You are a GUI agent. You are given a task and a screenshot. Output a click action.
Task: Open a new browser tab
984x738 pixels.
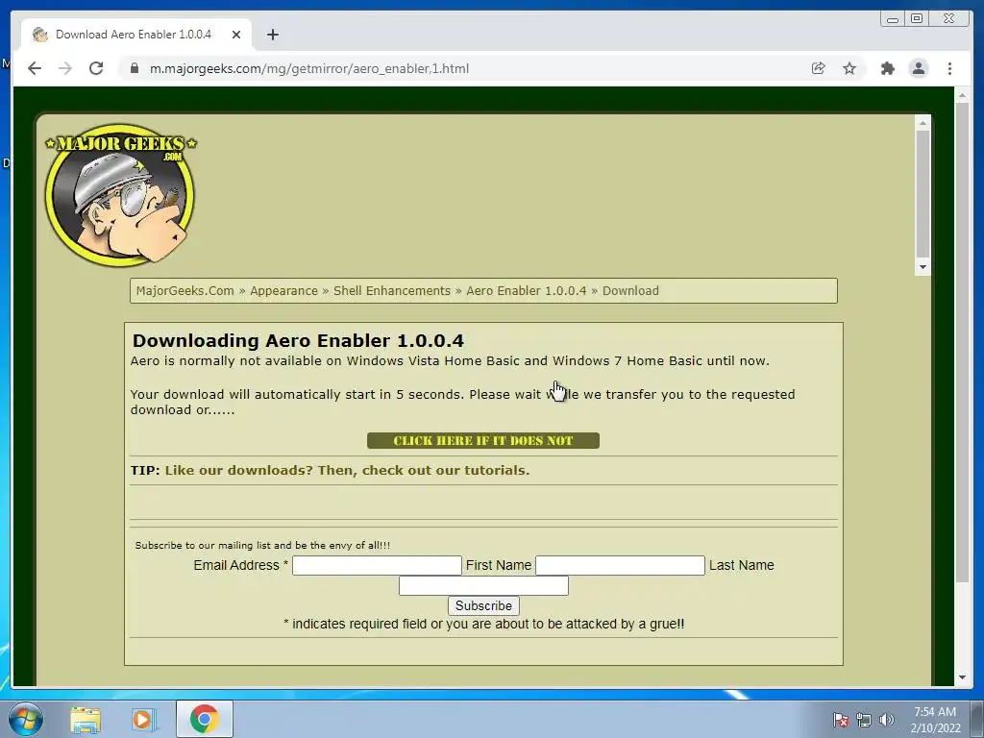click(x=272, y=35)
